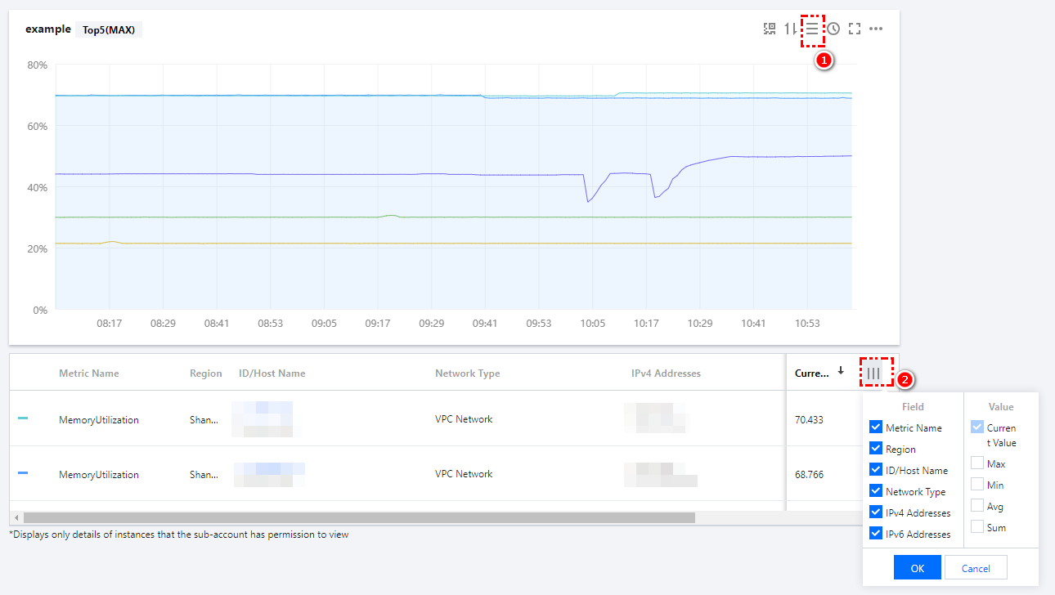Screen dimensions: 1055x595
Task: Open the three-dots more options menu
Action: [x=876, y=29]
